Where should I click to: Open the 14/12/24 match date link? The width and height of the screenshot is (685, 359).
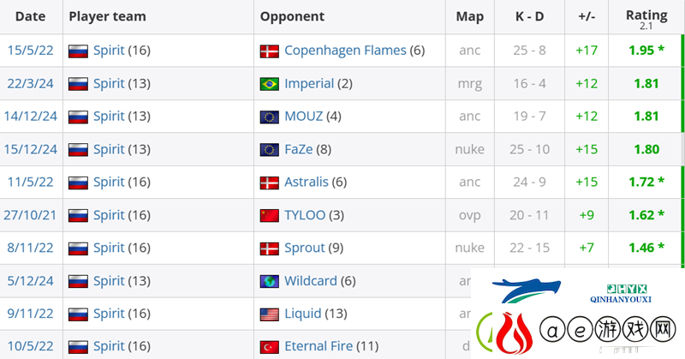[30, 117]
